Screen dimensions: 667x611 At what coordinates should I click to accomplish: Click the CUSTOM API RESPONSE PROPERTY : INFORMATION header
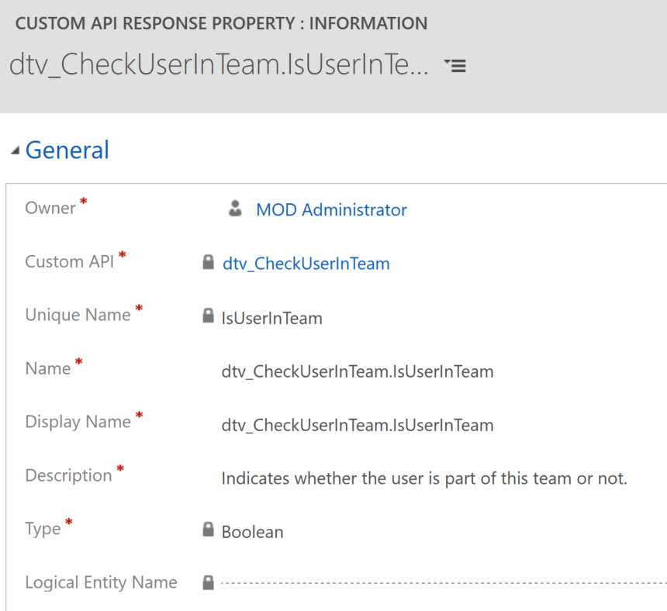tap(222, 23)
